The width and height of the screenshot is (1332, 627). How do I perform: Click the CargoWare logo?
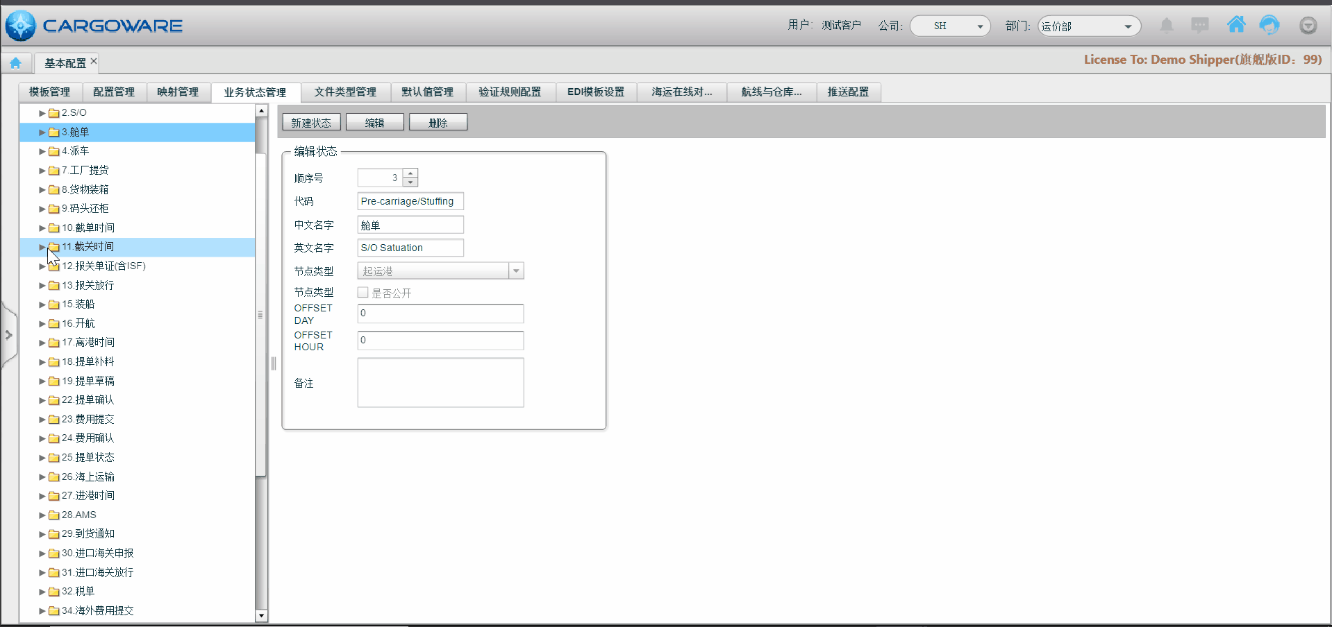click(x=94, y=26)
